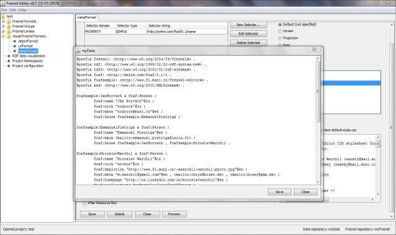The height and width of the screenshot is (235, 396).
Task: Click the bottom Save button of nameFormat
Action: pos(92,214)
